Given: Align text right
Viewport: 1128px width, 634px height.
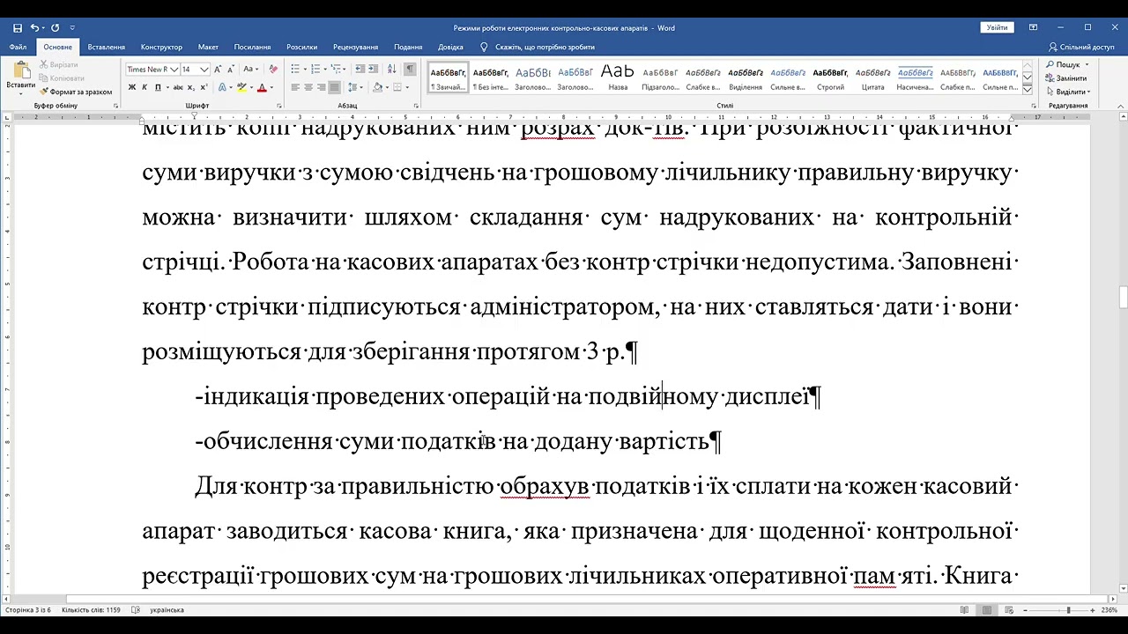Looking at the screenshot, I should 321,87.
